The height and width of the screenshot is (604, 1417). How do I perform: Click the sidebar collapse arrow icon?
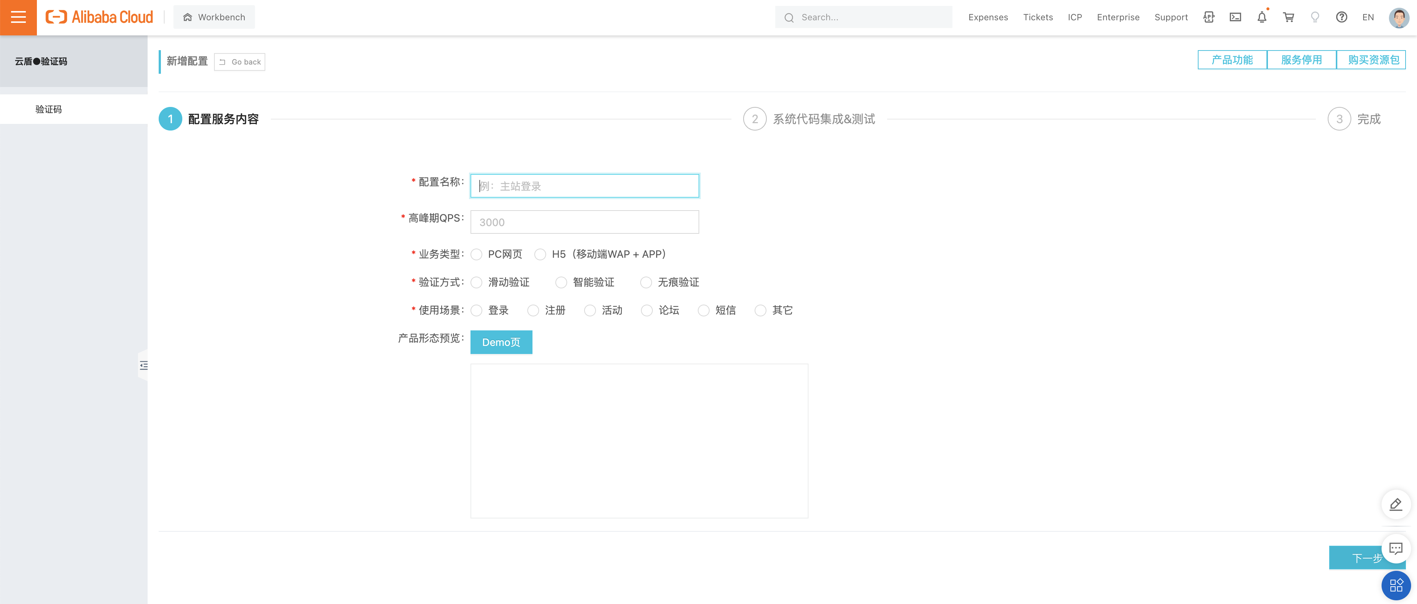pyautogui.click(x=144, y=366)
